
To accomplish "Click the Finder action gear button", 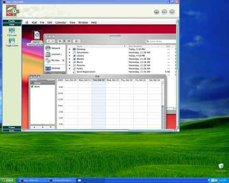I will tap(77, 41).
